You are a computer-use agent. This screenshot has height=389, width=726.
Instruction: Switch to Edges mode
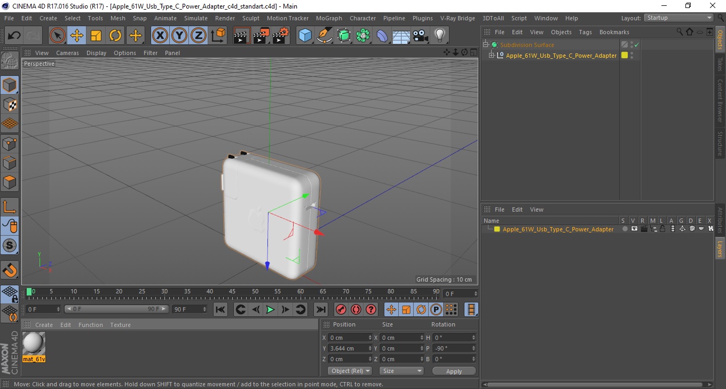[10, 162]
